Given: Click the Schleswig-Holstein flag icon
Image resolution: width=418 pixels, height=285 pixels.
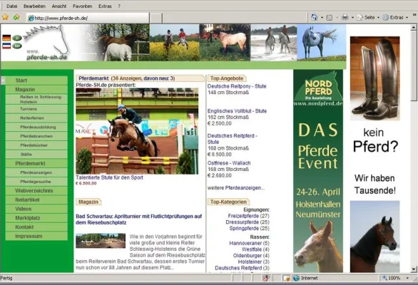Looking at the screenshot, I should pos(6,46).
